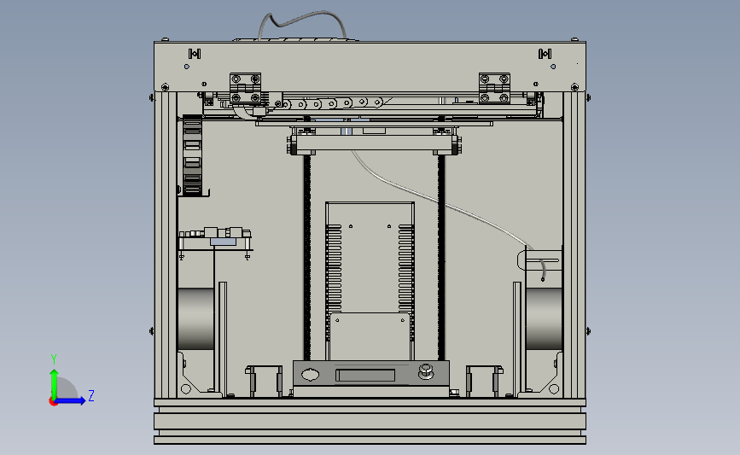
Task: Select the print bed carriage plate under the gantry
Action: pos(374,143)
